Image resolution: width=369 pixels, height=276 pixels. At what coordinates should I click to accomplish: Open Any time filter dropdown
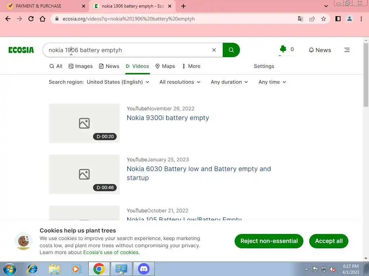click(x=272, y=82)
